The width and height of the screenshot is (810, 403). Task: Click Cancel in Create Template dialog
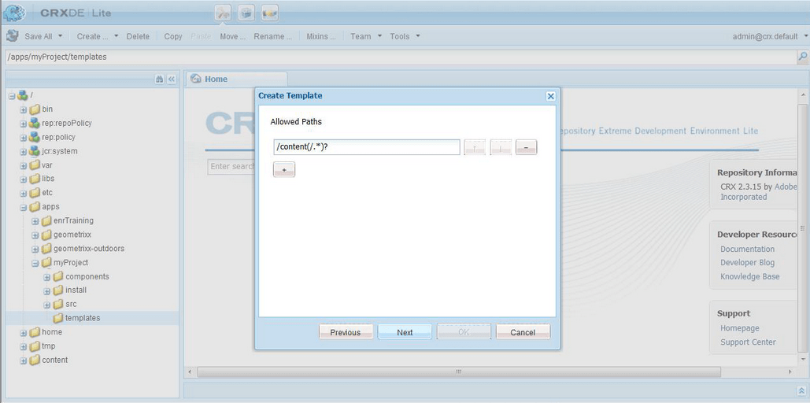coord(523,332)
